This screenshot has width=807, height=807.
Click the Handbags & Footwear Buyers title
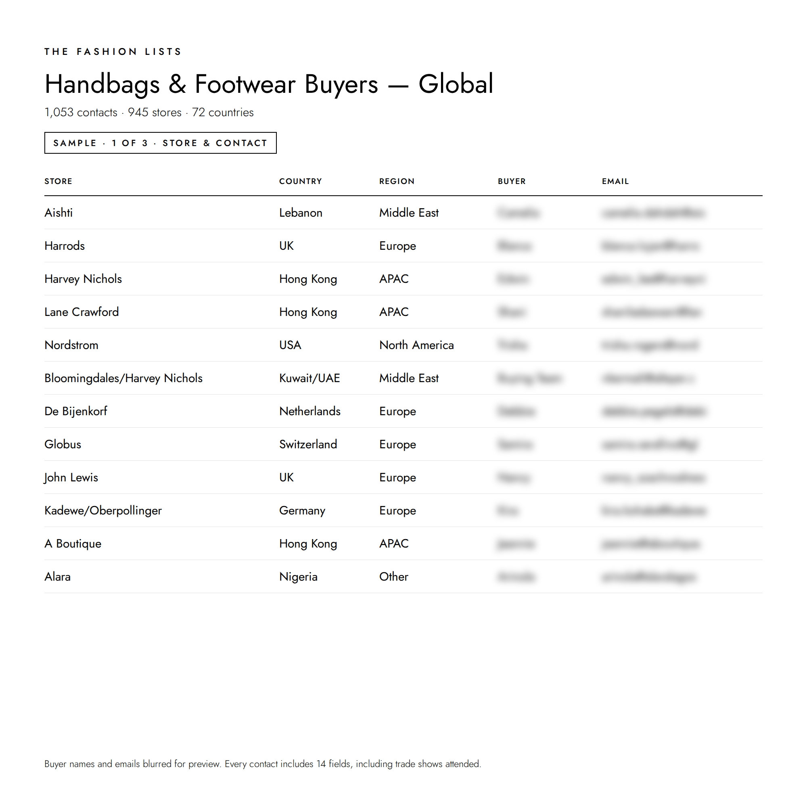(x=269, y=84)
